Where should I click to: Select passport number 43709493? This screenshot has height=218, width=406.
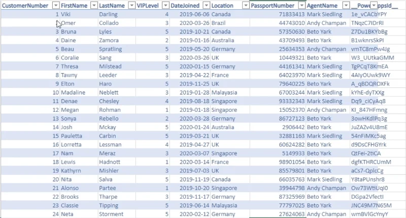click(278, 40)
